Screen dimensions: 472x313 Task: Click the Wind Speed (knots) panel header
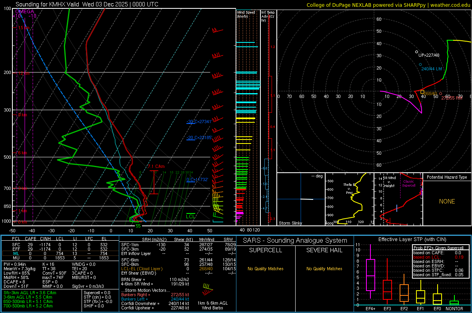coord(246,14)
